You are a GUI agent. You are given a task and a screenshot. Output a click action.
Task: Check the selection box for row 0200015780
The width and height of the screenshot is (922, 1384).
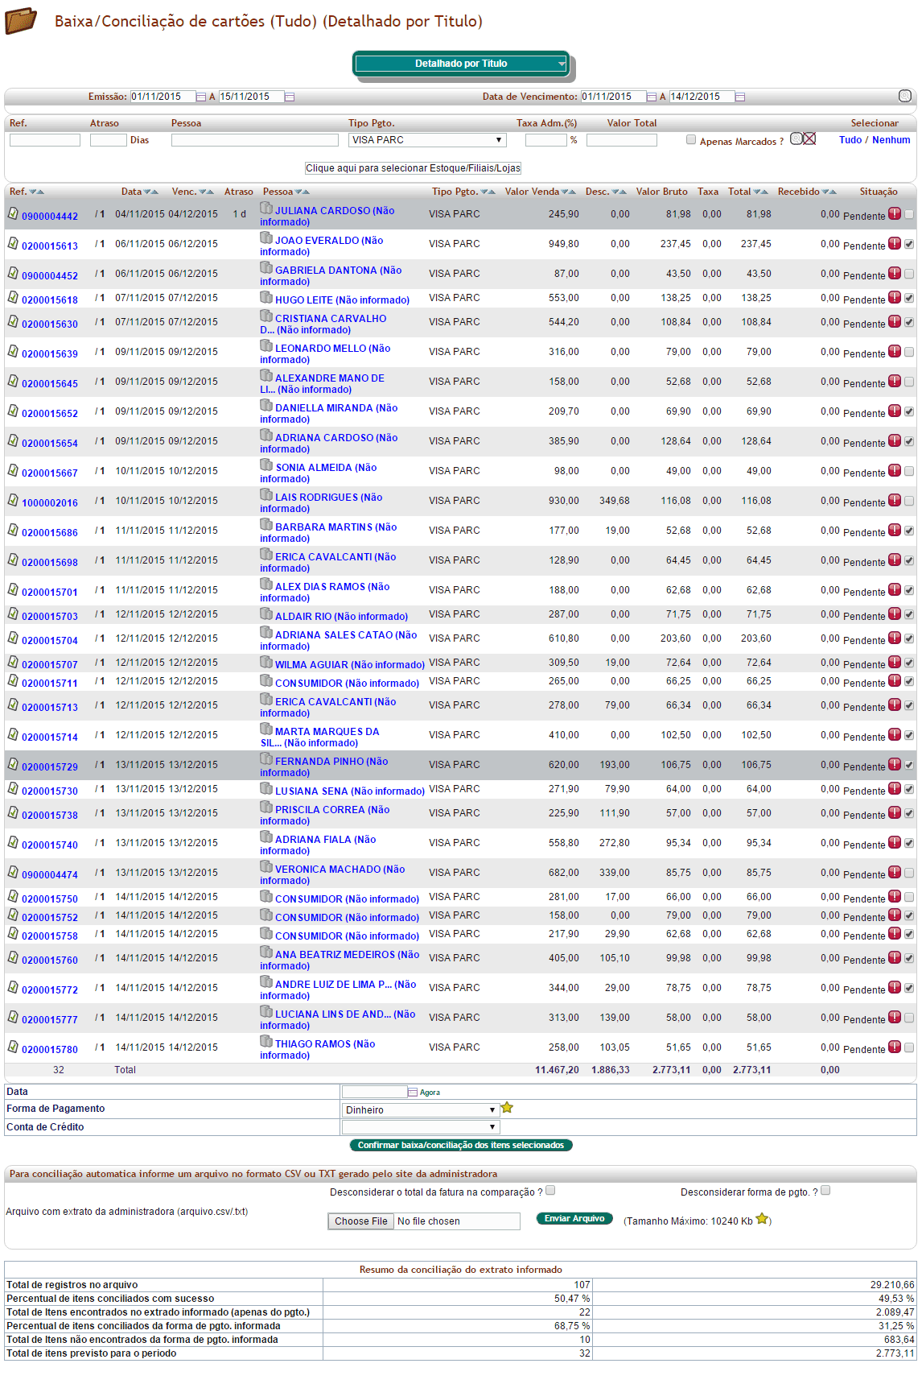click(x=909, y=1047)
